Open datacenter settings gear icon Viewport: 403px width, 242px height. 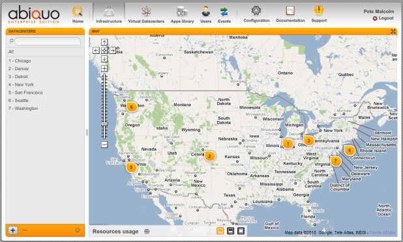pyautogui.click(x=78, y=230)
